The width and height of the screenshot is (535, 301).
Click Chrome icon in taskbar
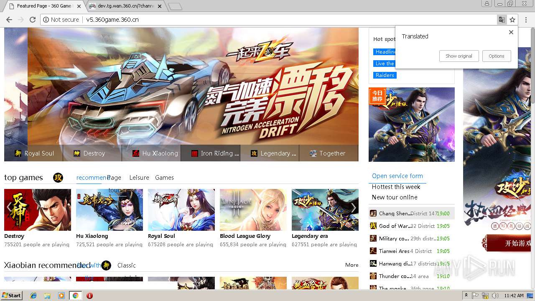point(75,295)
